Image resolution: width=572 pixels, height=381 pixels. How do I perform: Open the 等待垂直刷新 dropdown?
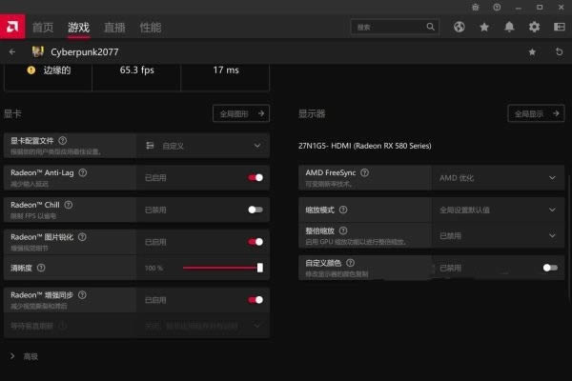[x=203, y=325]
